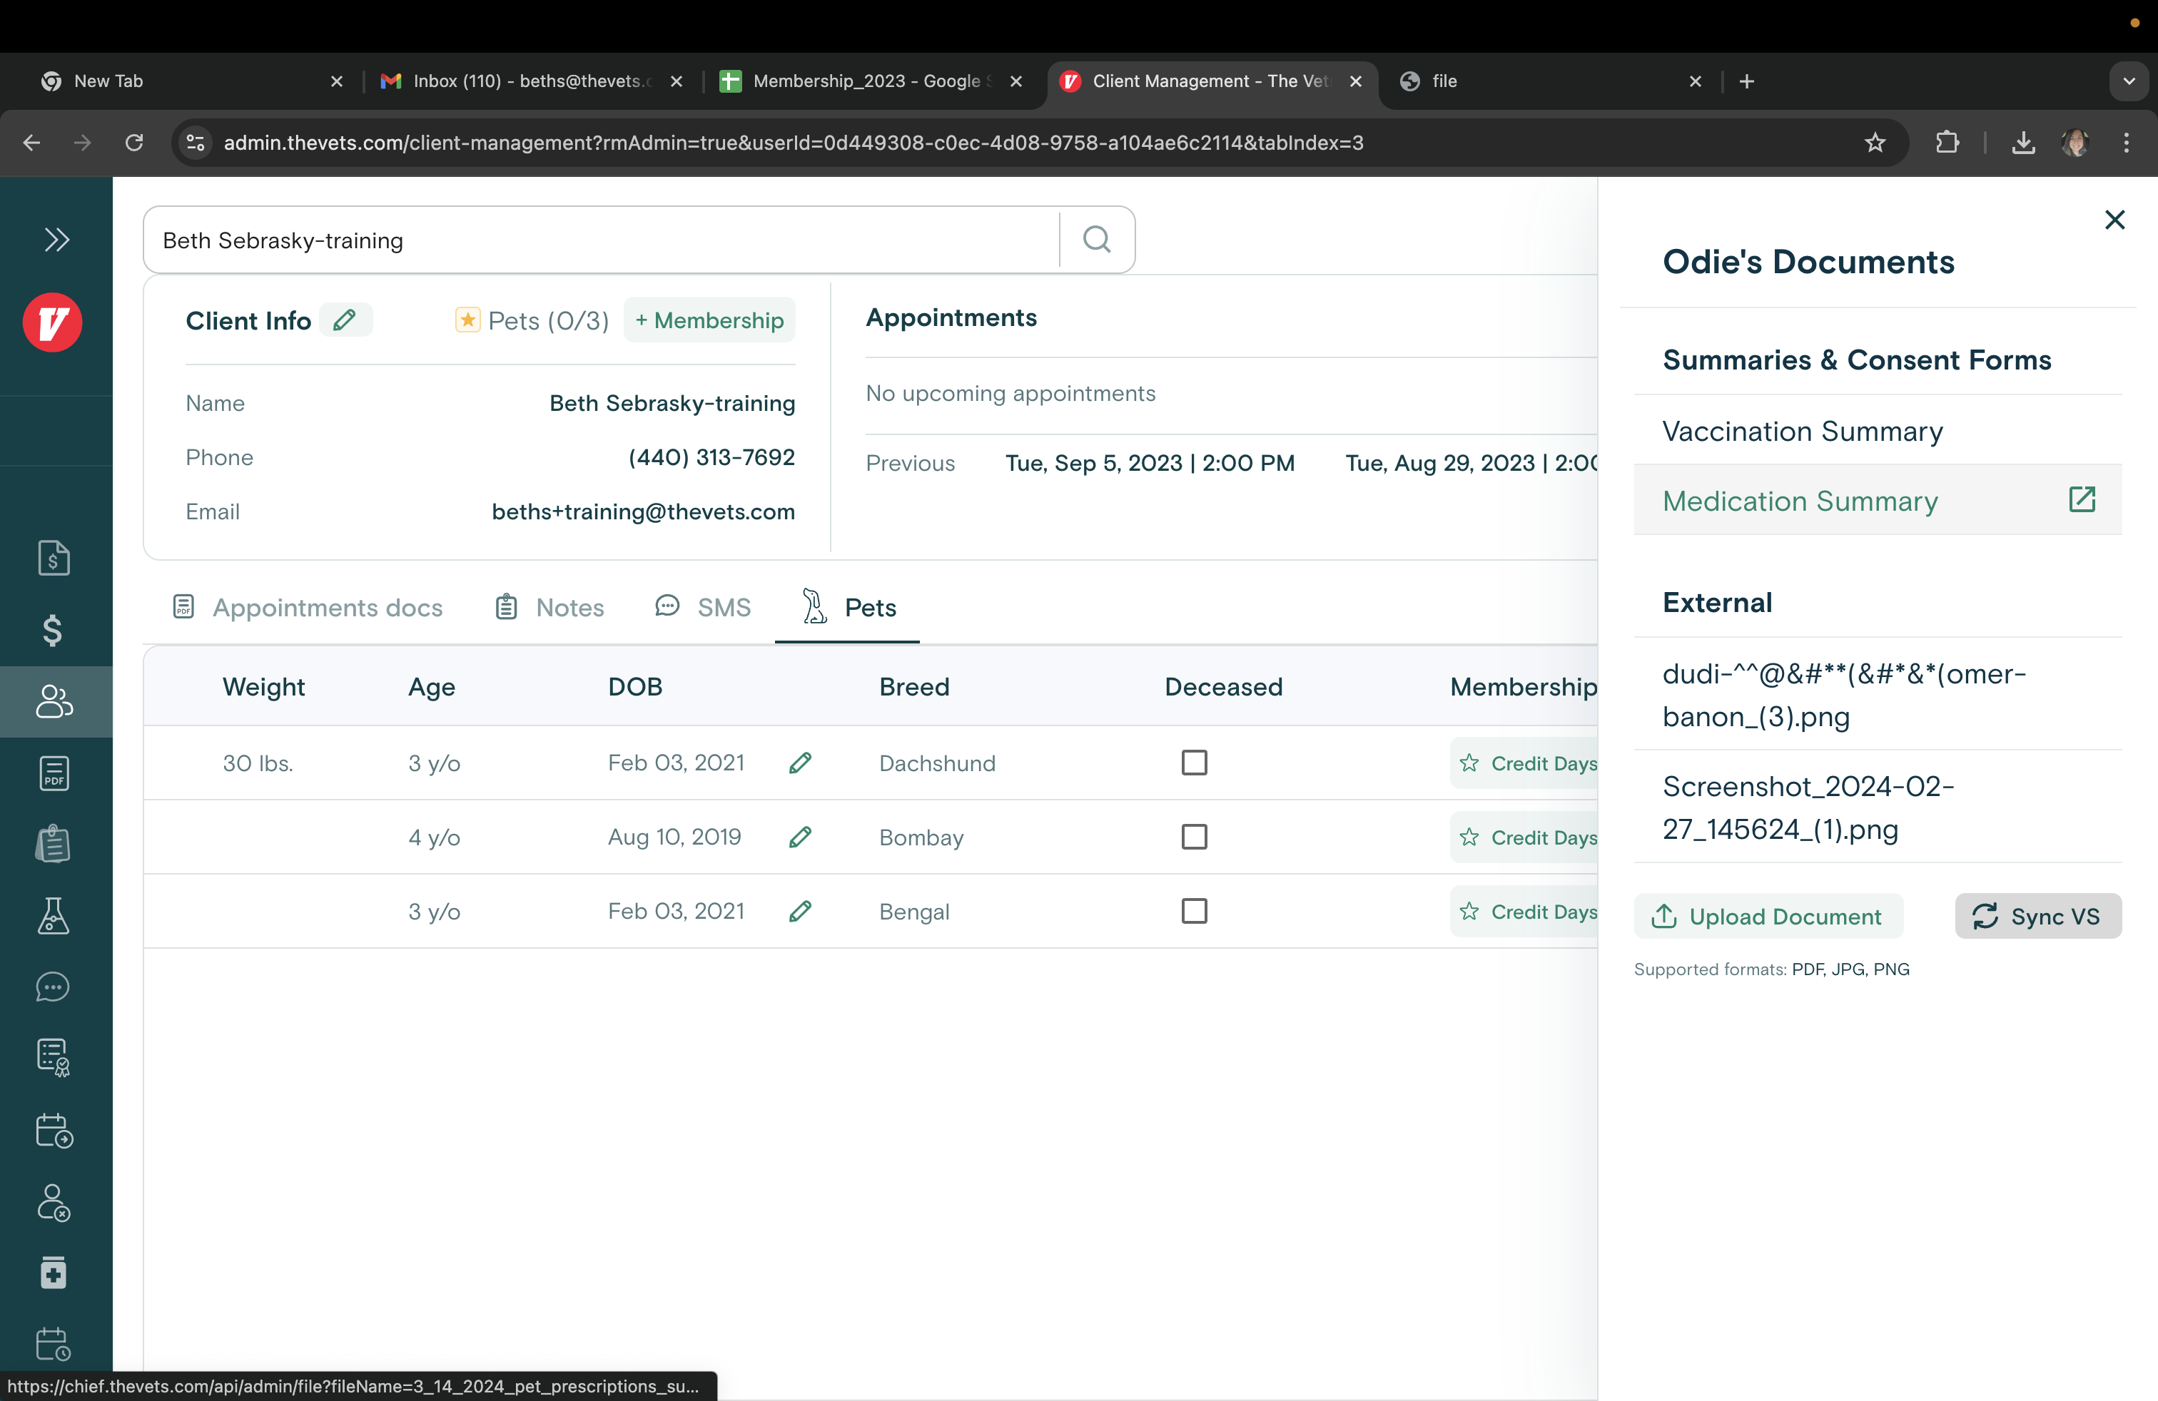2158x1401 pixels.
Task: Open the PDF documents sidebar icon
Action: 54,773
